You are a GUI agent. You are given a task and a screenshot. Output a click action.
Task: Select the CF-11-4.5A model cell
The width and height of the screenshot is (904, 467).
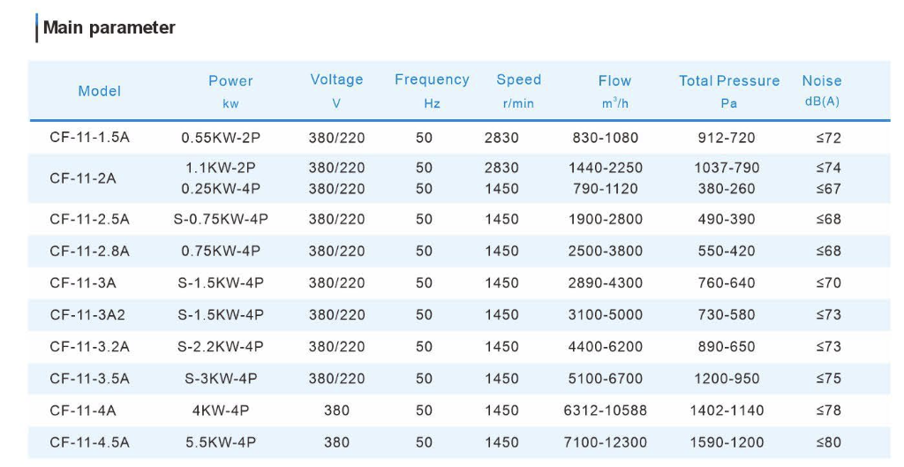[x=89, y=442]
